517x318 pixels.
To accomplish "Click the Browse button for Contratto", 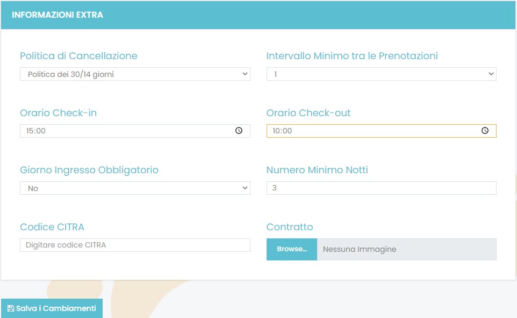I will pos(292,250).
